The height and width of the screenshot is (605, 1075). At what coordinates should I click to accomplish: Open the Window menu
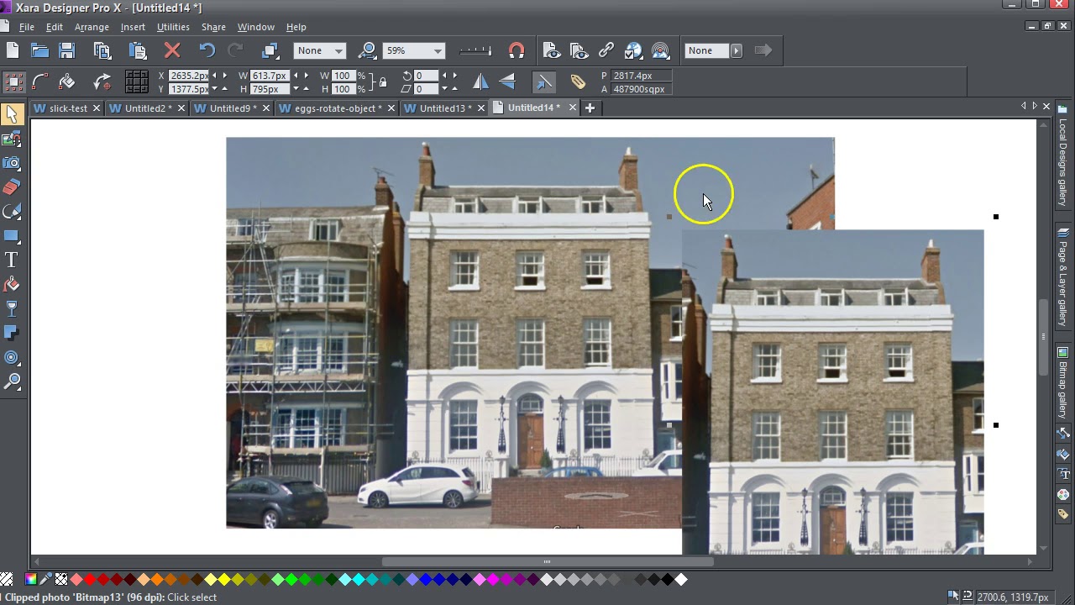(255, 27)
